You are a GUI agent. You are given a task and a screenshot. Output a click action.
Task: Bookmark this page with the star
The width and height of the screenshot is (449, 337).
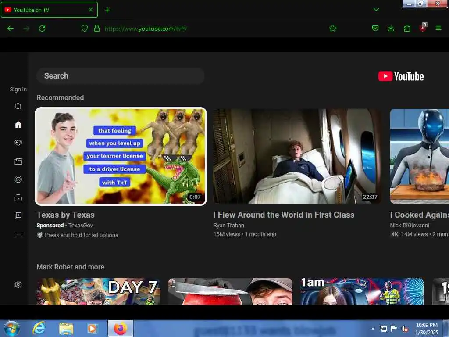(x=333, y=28)
